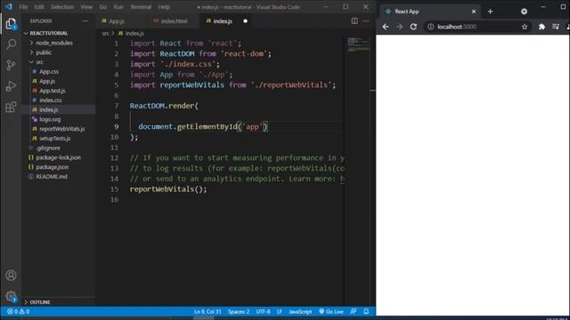Open the Search view in activity bar
Image resolution: width=570 pixels, height=320 pixels.
(11, 44)
